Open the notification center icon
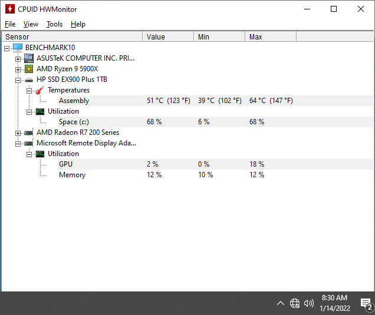This screenshot has width=375, height=315. click(366, 304)
